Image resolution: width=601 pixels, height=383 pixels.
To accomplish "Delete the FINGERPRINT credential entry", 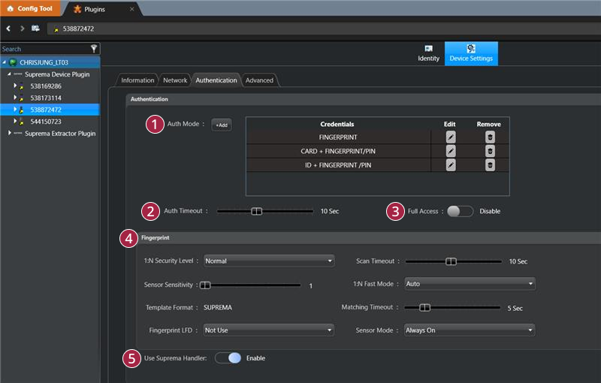I will pos(490,137).
